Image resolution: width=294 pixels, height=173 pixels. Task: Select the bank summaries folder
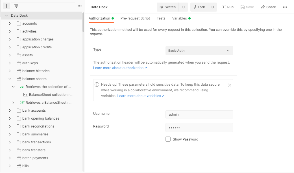pos(35,134)
